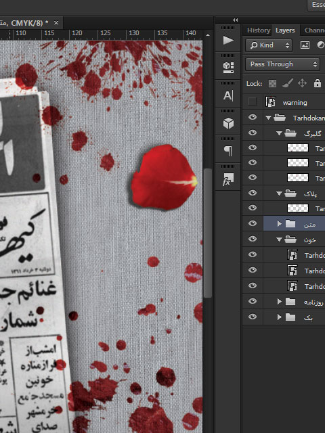Select the 'روزنامه' group name
Image resolution: width=325 pixels, height=433 pixels.
313,302
